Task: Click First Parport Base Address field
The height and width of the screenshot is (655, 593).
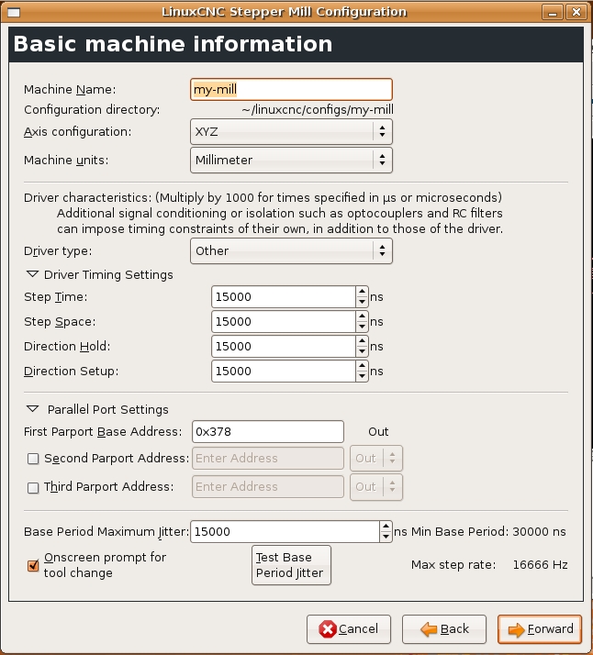Action: click(268, 432)
